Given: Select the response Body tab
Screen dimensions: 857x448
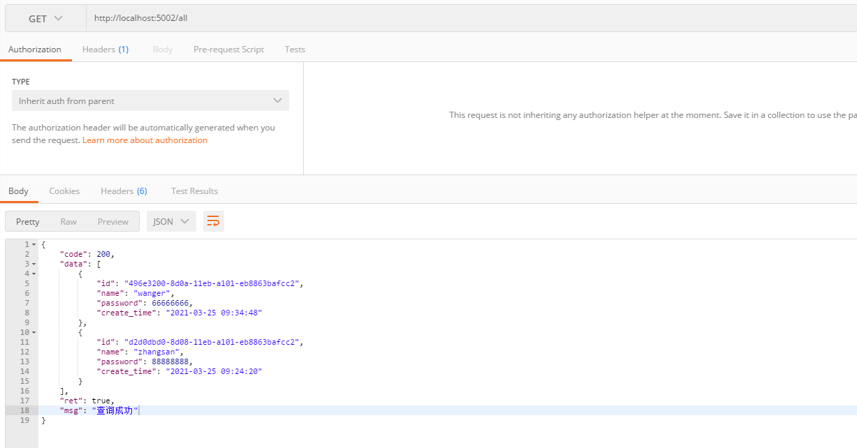Looking at the screenshot, I should click(19, 191).
